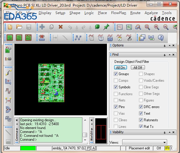180x153 pixels.
Task: Click the New file icon
Action: pos(10,27)
